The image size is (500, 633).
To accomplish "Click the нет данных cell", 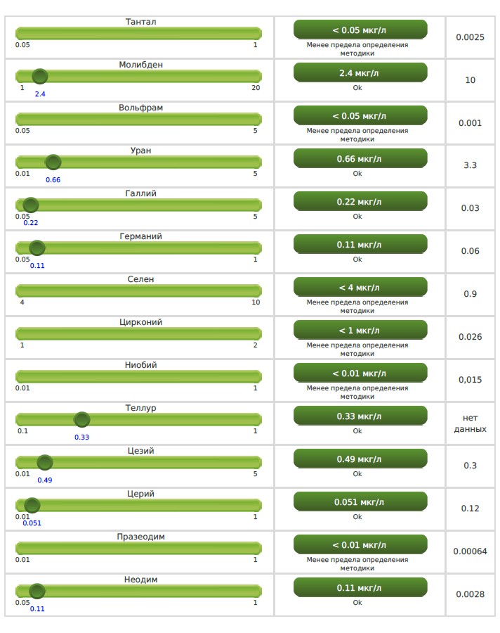I will point(470,423).
